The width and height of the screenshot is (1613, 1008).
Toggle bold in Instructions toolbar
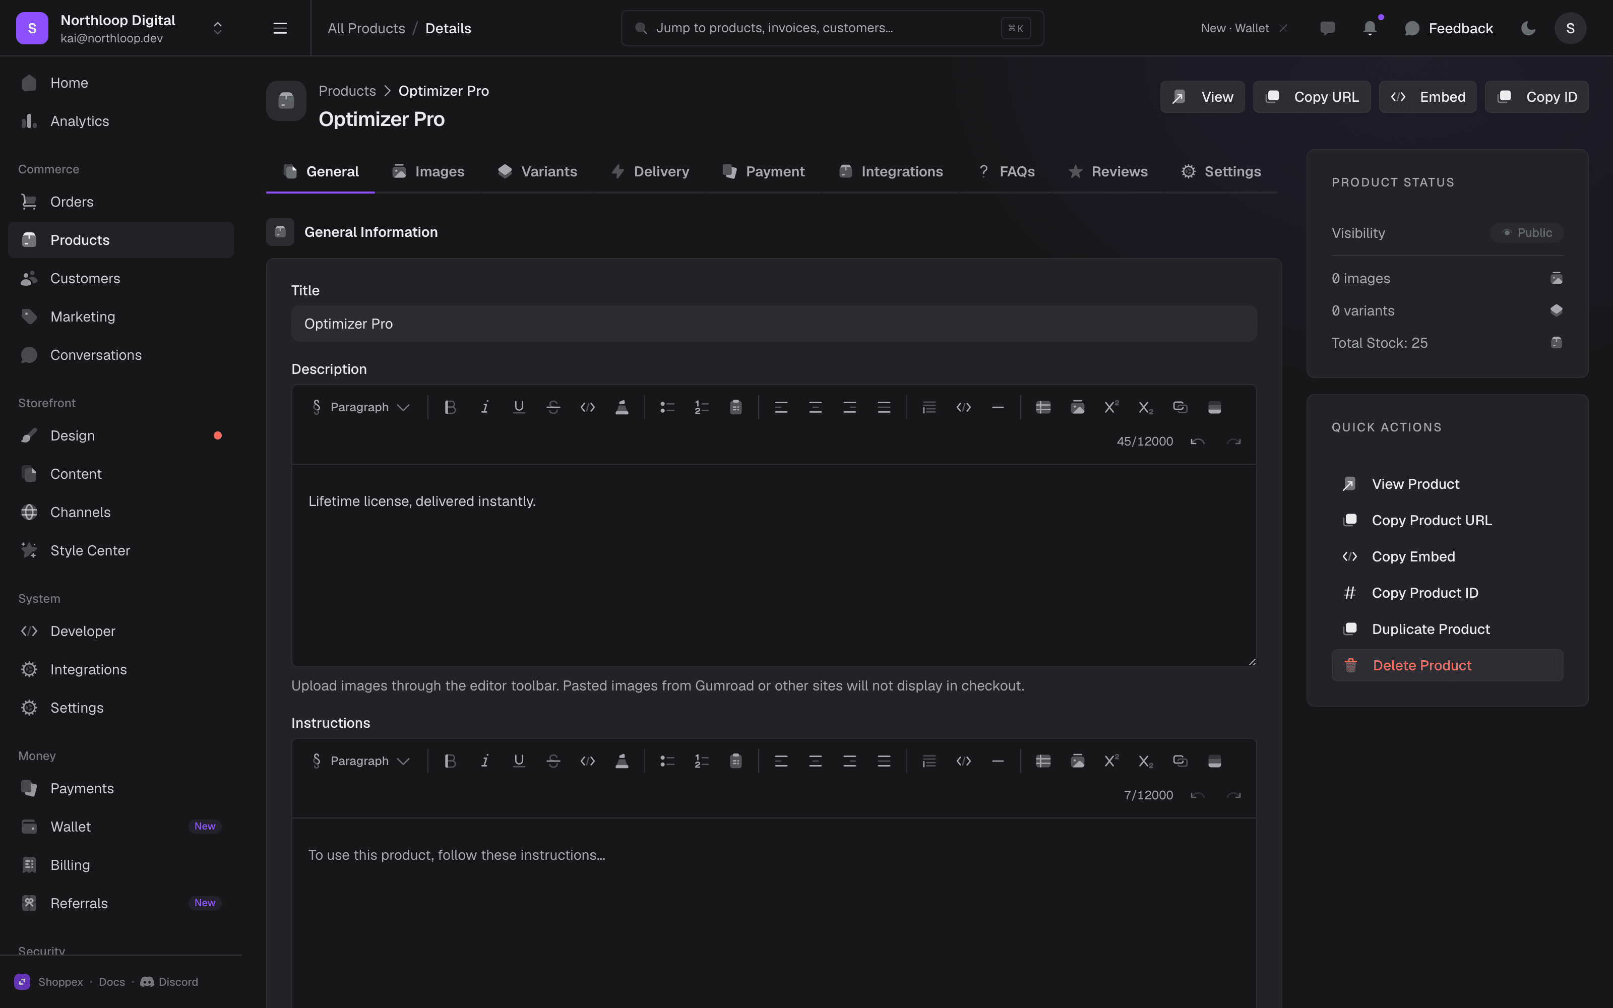pyautogui.click(x=450, y=762)
